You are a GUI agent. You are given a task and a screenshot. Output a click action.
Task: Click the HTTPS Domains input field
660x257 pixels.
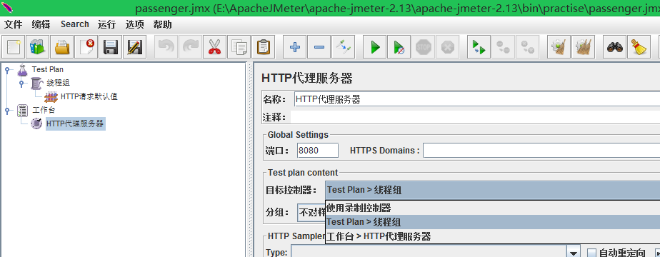541,150
